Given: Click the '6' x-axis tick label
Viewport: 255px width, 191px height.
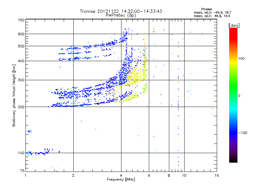Looking at the screenshot, I should (x=149, y=175).
